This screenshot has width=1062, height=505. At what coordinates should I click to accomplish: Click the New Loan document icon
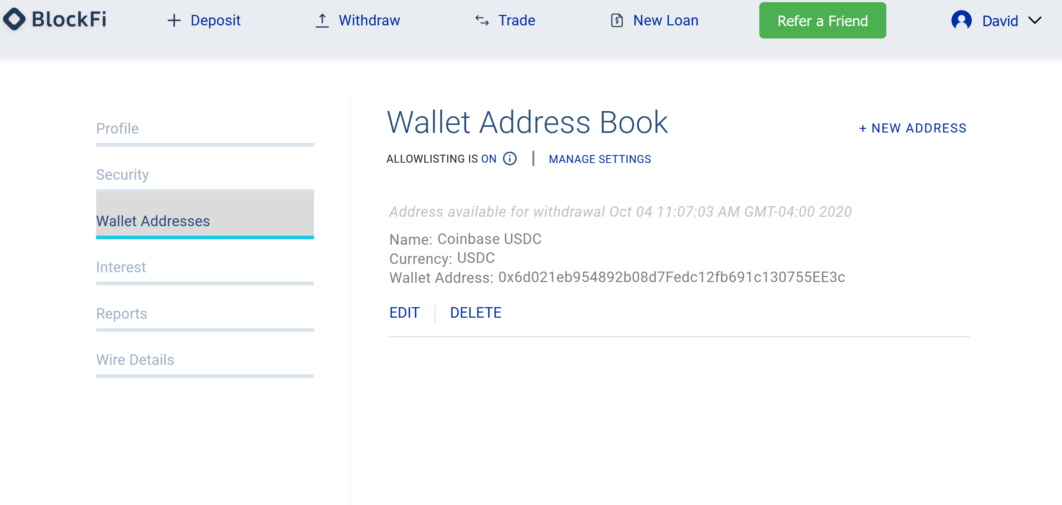(x=616, y=20)
